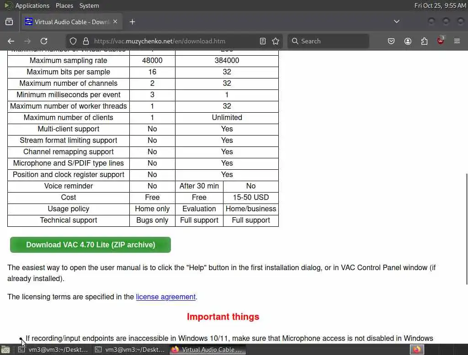
Task: Open the tracking protection shield icon
Action: [73, 41]
